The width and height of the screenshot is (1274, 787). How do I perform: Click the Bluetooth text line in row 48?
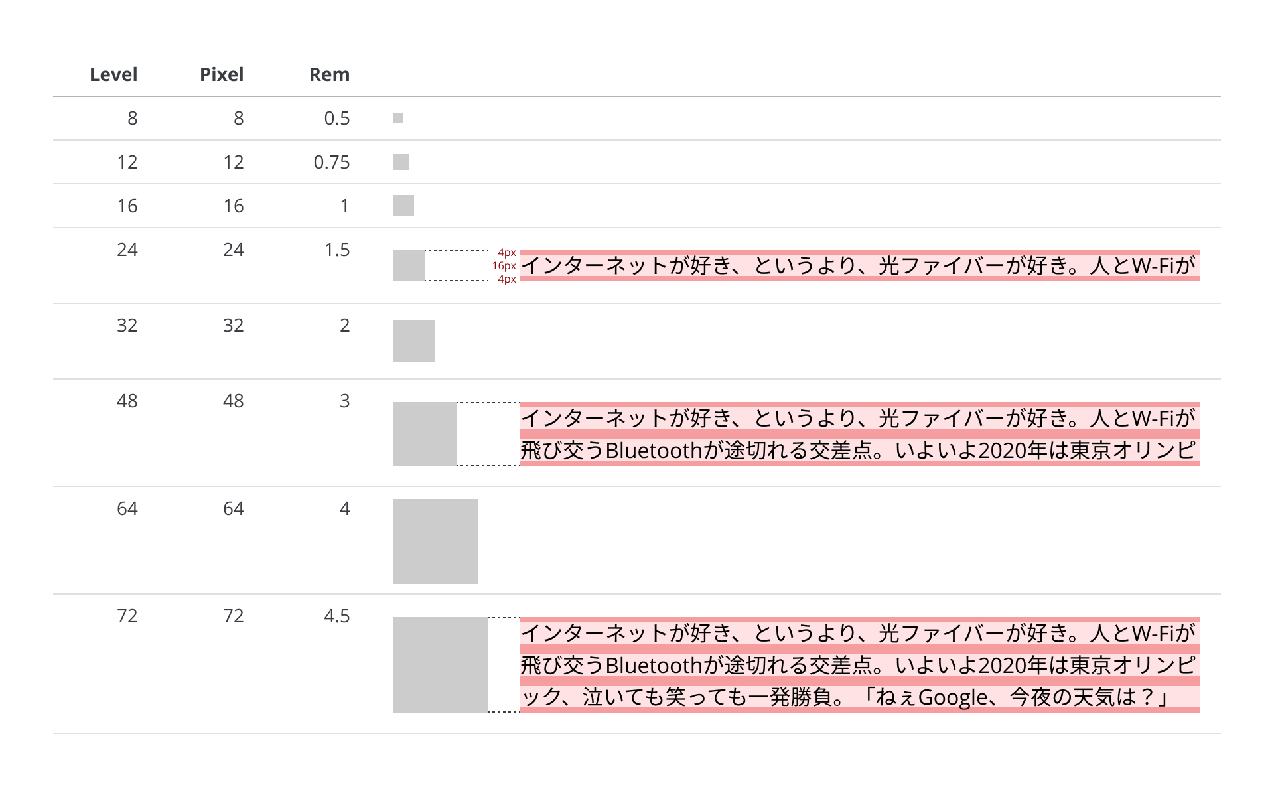click(860, 450)
